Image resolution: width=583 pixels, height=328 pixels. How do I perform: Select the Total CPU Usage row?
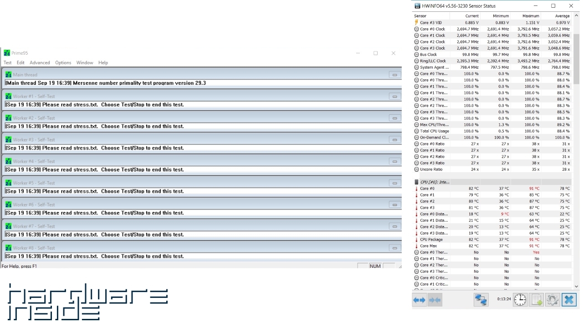492,131
